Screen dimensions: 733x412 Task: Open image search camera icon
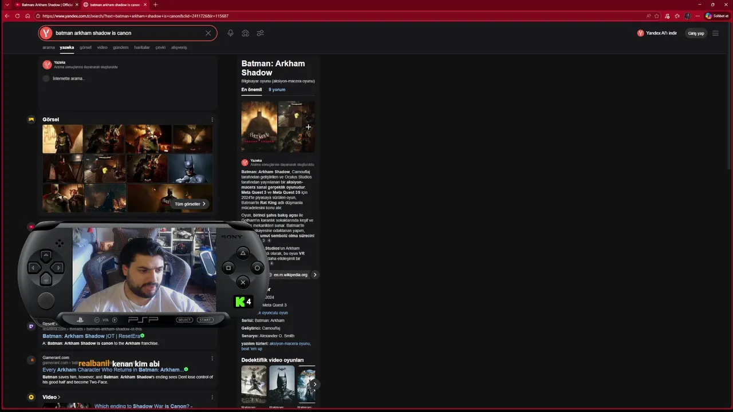click(x=245, y=33)
